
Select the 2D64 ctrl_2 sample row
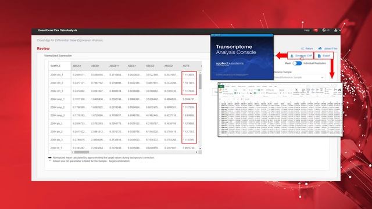(125, 83)
